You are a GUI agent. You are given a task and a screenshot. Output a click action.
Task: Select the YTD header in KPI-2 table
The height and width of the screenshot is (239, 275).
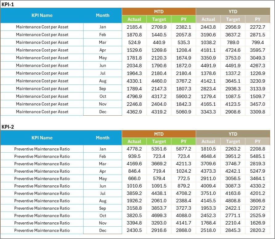[233, 134]
